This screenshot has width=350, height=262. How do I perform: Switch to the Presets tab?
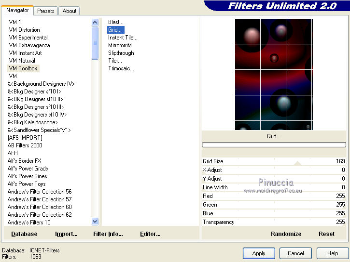coord(46,11)
